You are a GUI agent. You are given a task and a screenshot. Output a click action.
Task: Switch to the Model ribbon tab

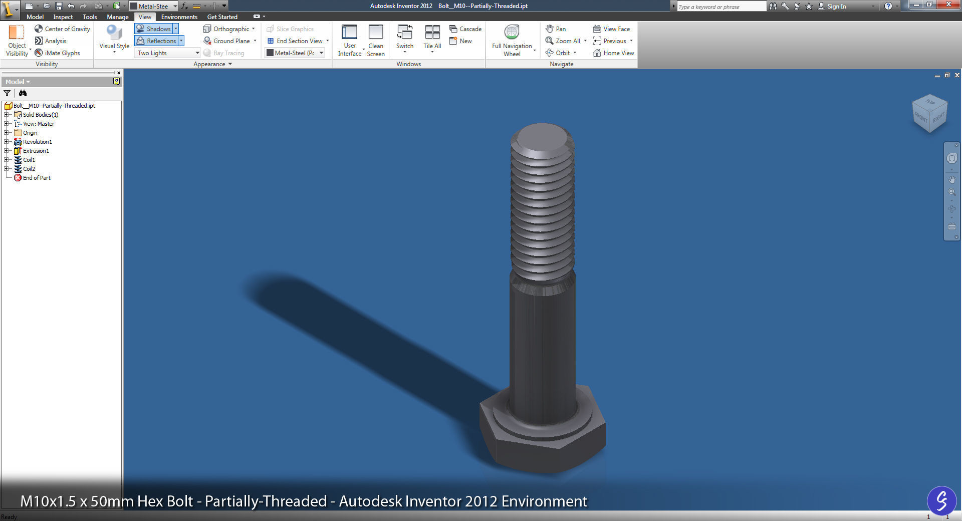(x=35, y=17)
